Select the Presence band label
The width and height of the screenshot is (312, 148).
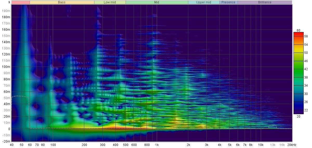point(229,2)
